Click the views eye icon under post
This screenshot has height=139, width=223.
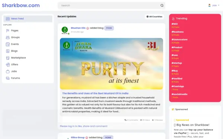(x=141, y=120)
